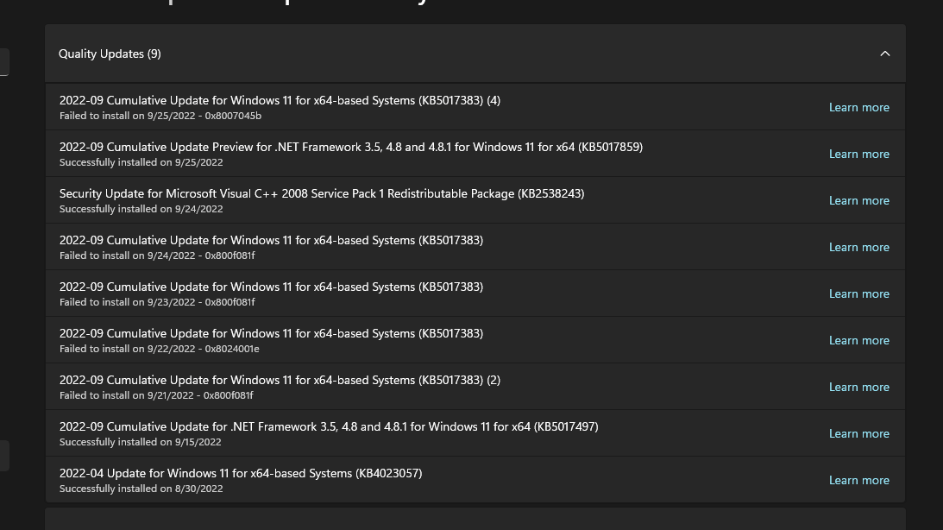Click 'Failed to install on 9/21/2022 - 0x800f081f' text
This screenshot has height=530, width=943.
[x=156, y=395]
